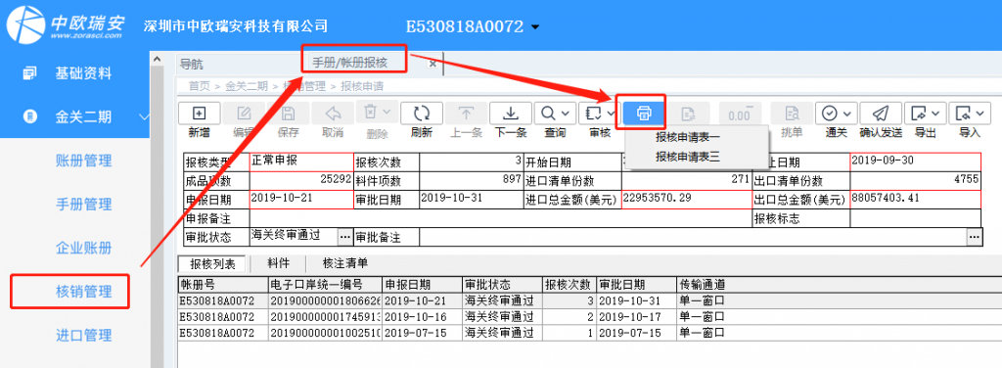This screenshot has height=368, width=1002.
Task: Click the ellipsis button at 审批备注 end
Action: 974,237
